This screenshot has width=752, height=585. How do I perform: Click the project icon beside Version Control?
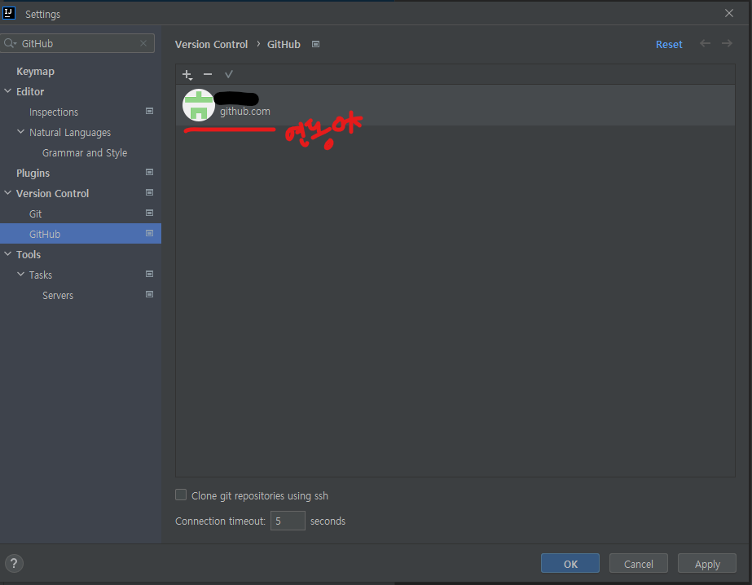(x=150, y=193)
